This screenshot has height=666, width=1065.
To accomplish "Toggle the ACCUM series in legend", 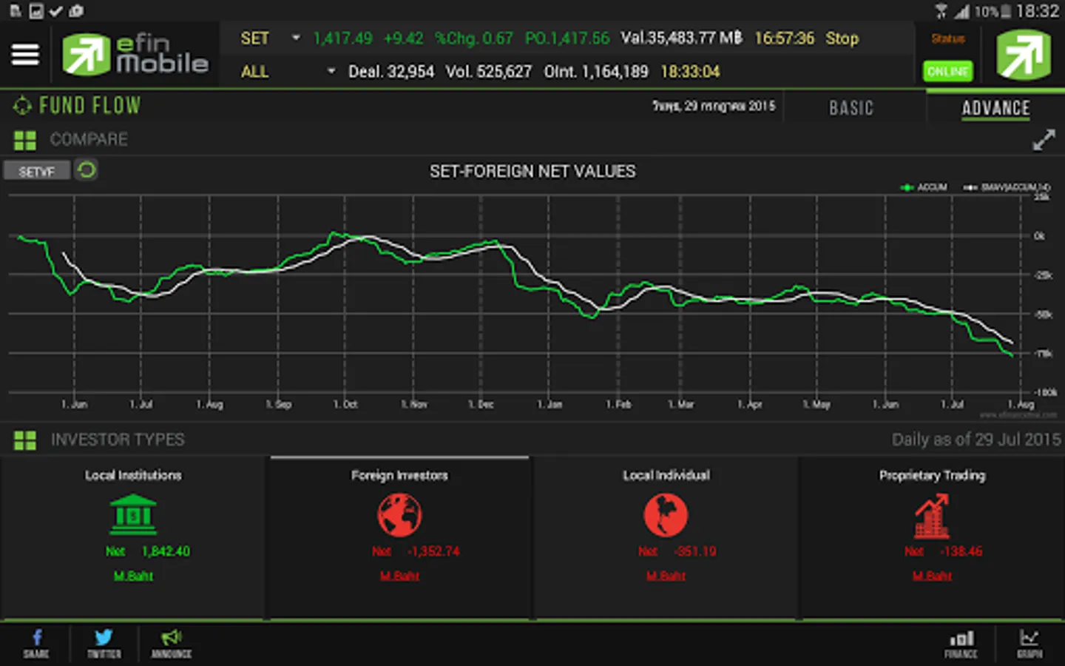I will tap(924, 187).
